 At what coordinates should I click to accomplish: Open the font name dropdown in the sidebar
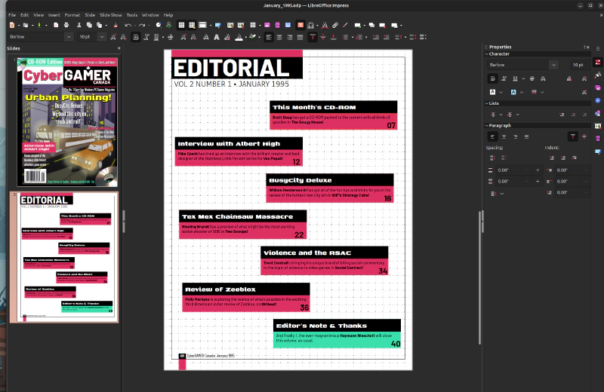553,65
